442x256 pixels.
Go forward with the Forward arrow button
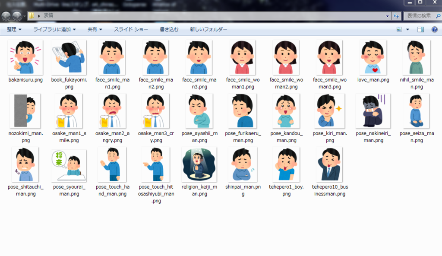click(x=17, y=16)
